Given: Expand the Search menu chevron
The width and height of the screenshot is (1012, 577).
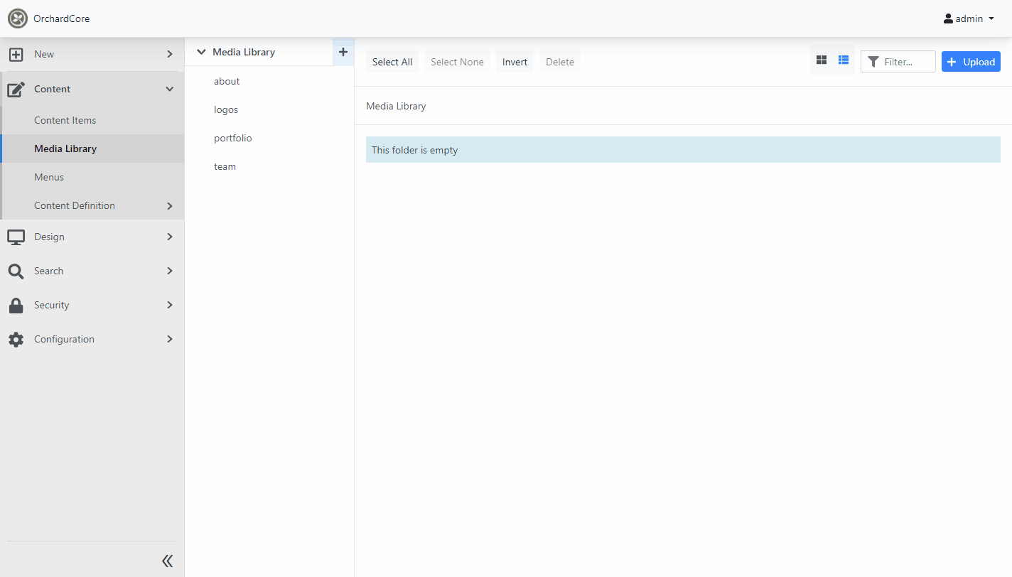Looking at the screenshot, I should (x=169, y=271).
